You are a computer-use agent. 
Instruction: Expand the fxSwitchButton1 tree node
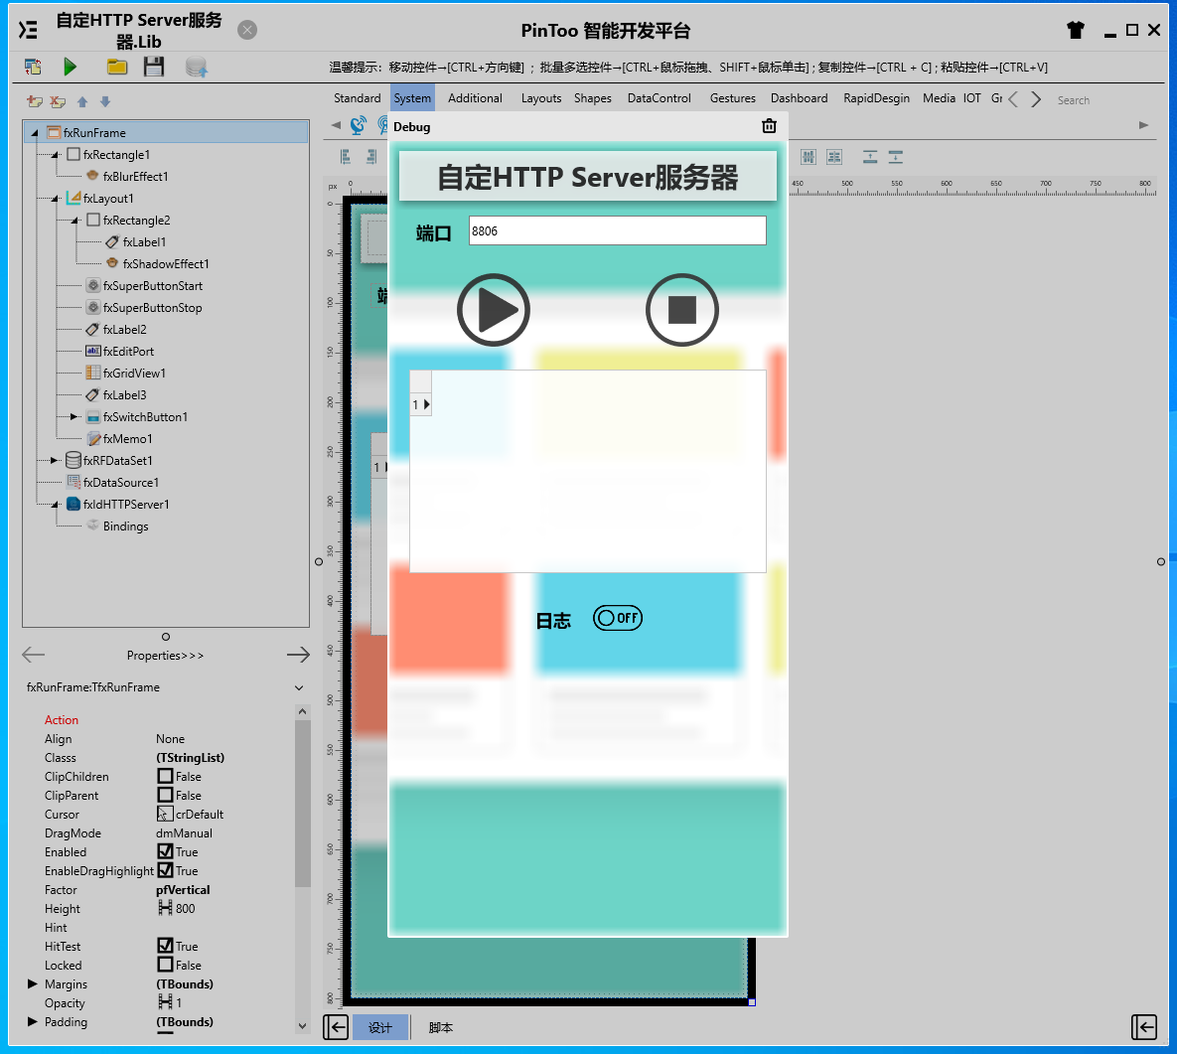(x=74, y=416)
